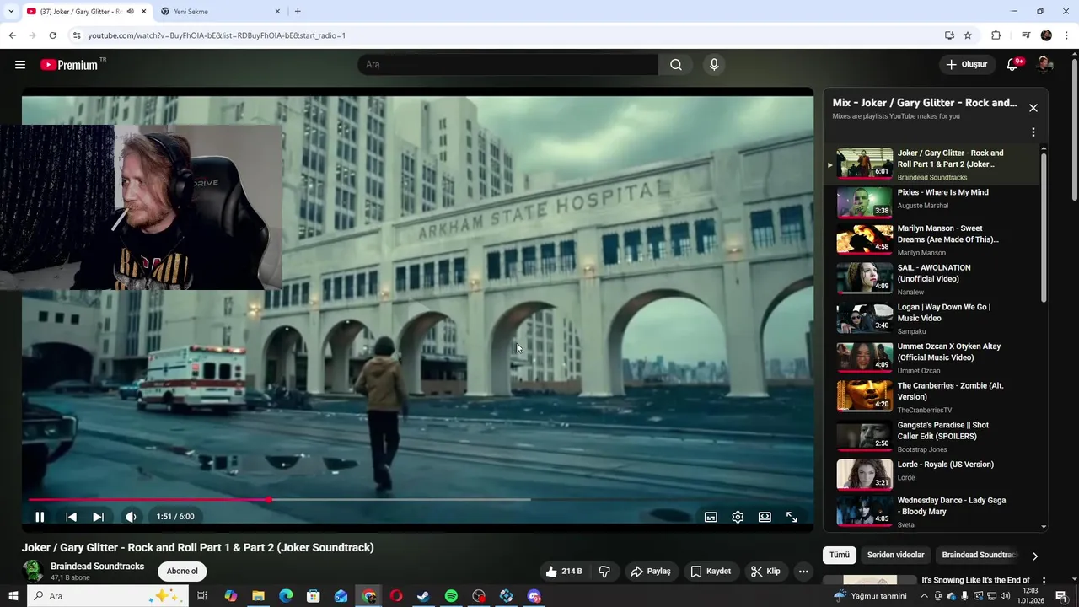Select Wednesday Dance - Lady Gaga item
The image size is (1079, 607).
pyautogui.click(x=931, y=511)
